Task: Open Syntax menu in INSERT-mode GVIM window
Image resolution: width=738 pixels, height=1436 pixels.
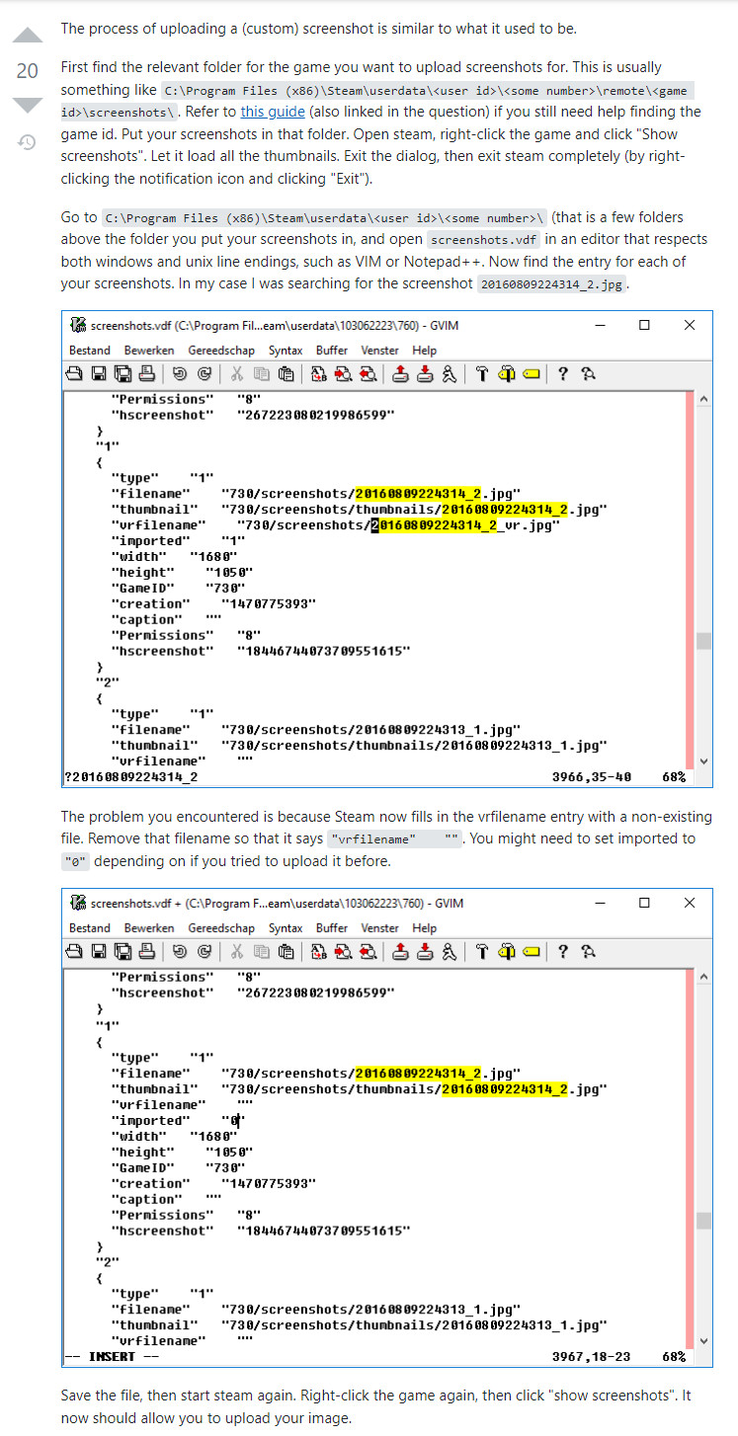Action: pos(286,928)
